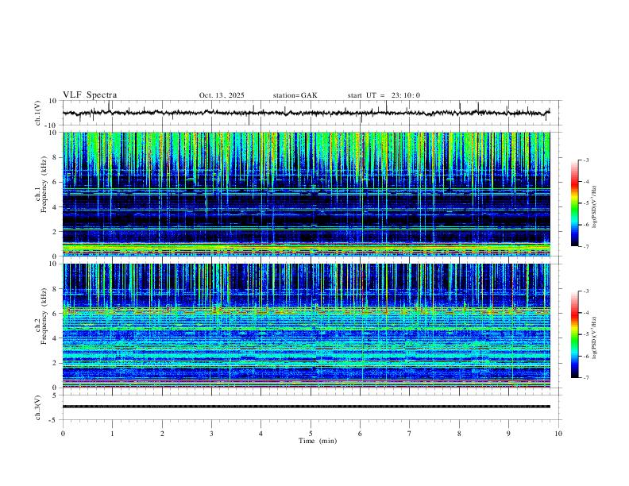Image resolution: width=629 pixels, height=486 pixels.
Task: Click tick label 8 on the Time axis
Action: [459, 434]
